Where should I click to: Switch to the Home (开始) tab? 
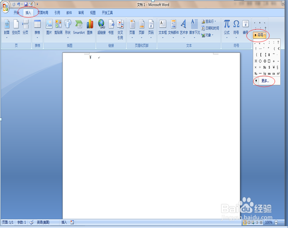pos(16,13)
